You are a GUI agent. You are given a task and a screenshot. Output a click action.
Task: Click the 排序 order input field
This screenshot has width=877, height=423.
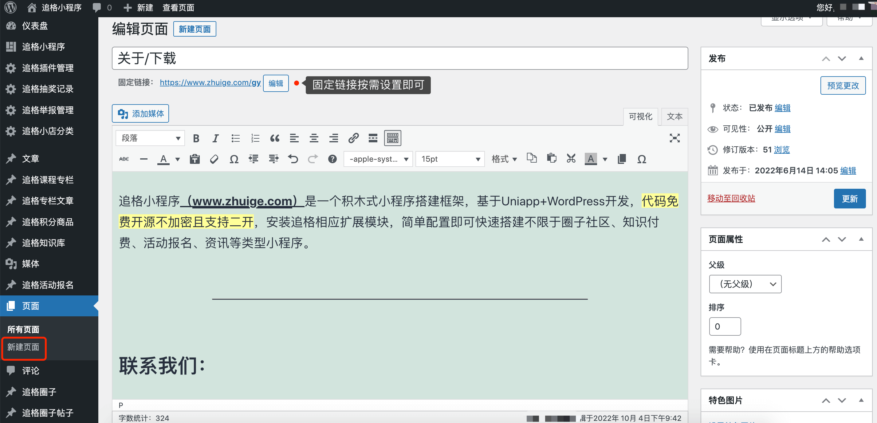725,326
